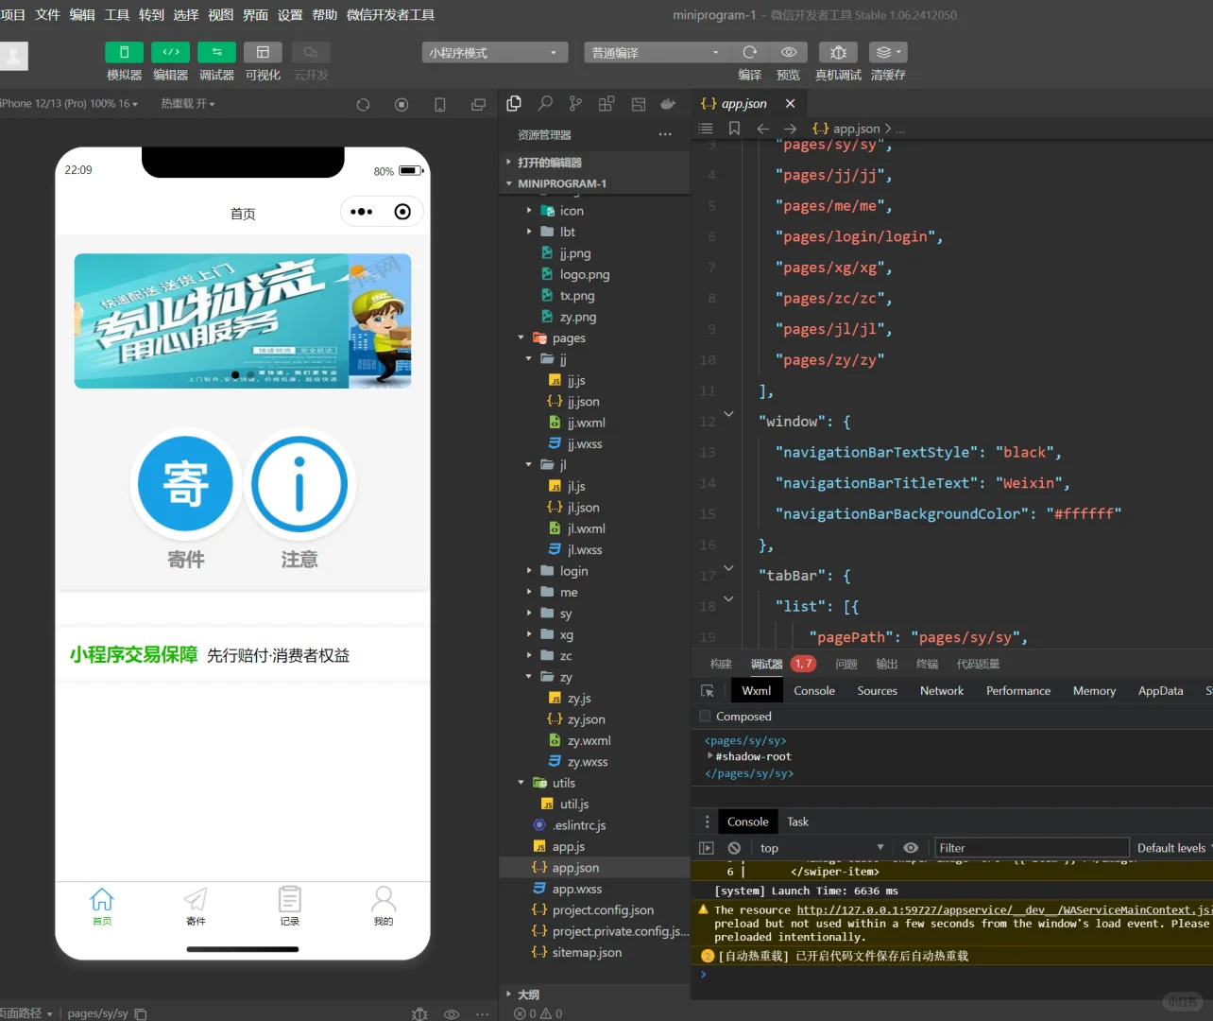
Task: Tap the blue 寄 send-package button
Action: (186, 483)
